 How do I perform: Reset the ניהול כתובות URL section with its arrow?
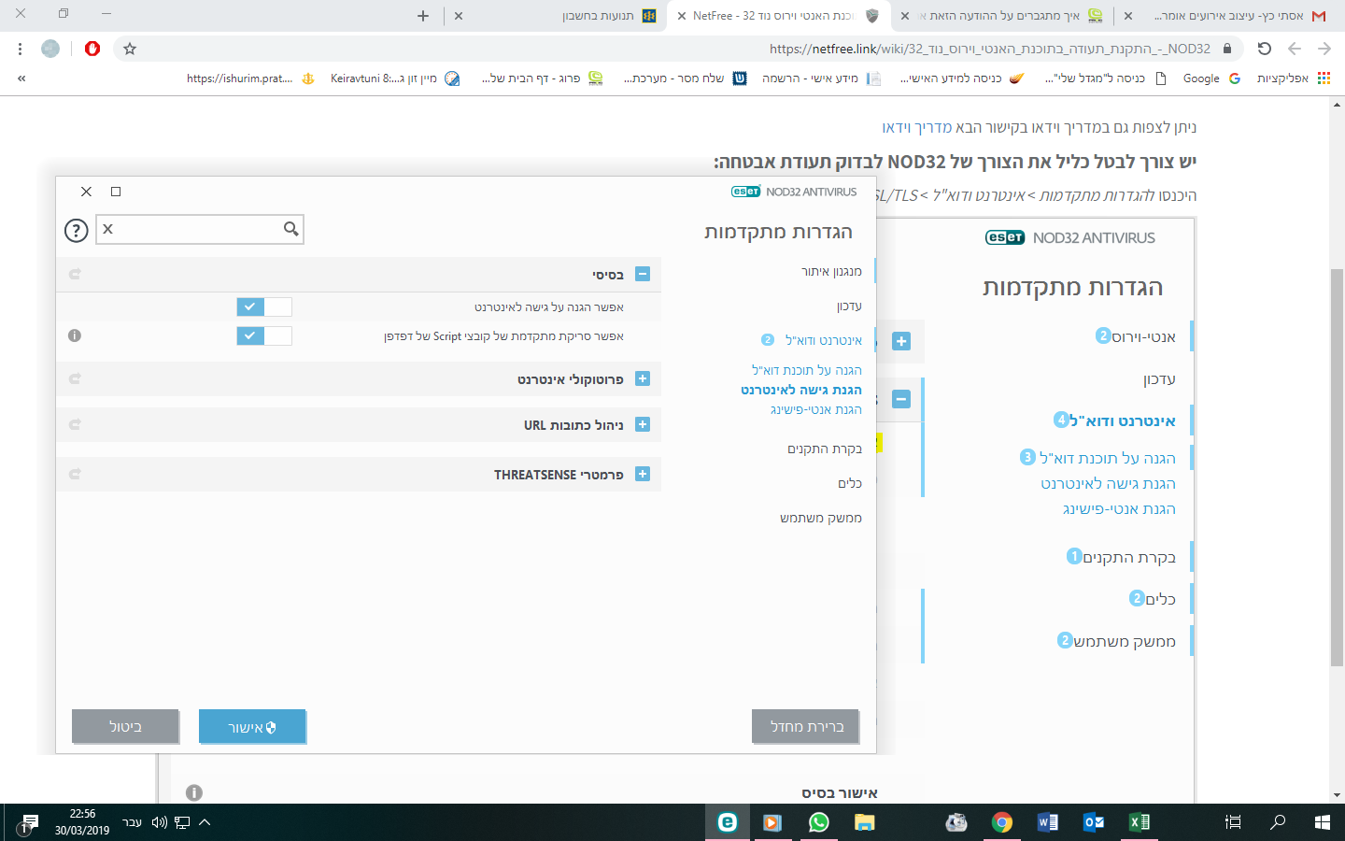tap(75, 424)
